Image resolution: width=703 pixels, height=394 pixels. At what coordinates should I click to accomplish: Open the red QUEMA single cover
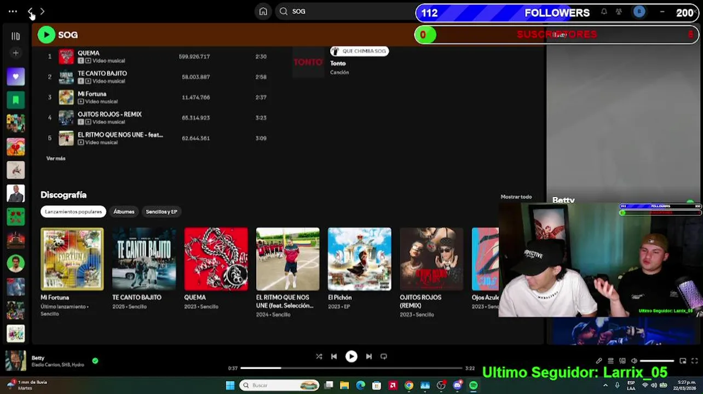point(216,259)
